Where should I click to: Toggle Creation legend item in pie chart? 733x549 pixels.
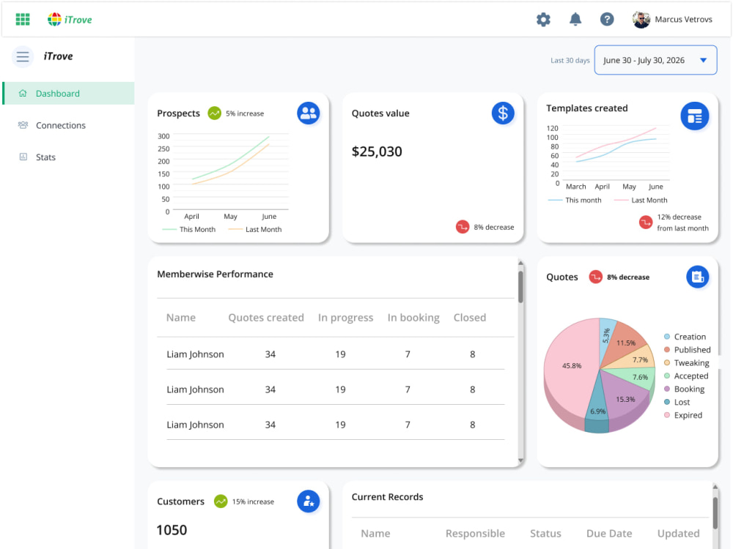[685, 337]
